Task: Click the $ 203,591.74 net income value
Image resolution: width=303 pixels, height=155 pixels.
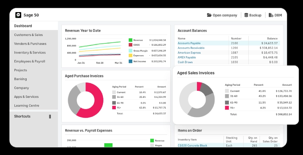Action: [x=158, y=62]
